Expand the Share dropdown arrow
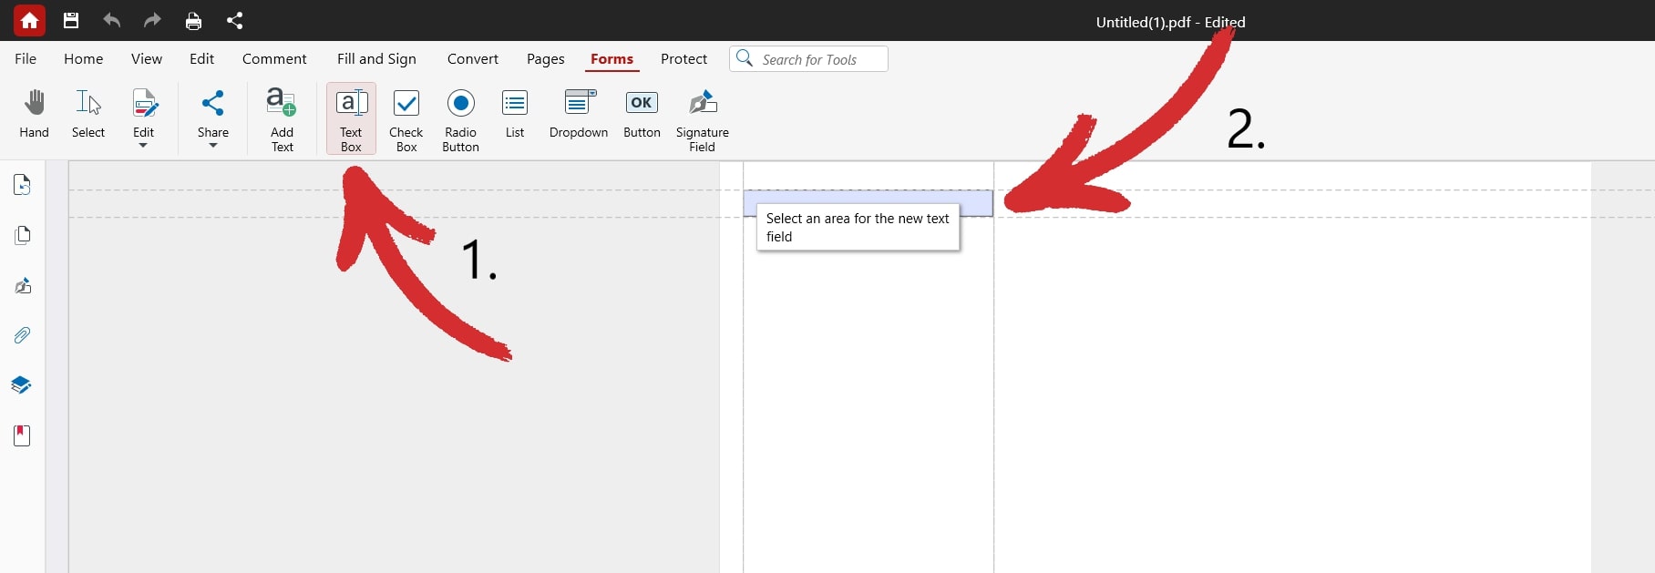 pyautogui.click(x=212, y=146)
